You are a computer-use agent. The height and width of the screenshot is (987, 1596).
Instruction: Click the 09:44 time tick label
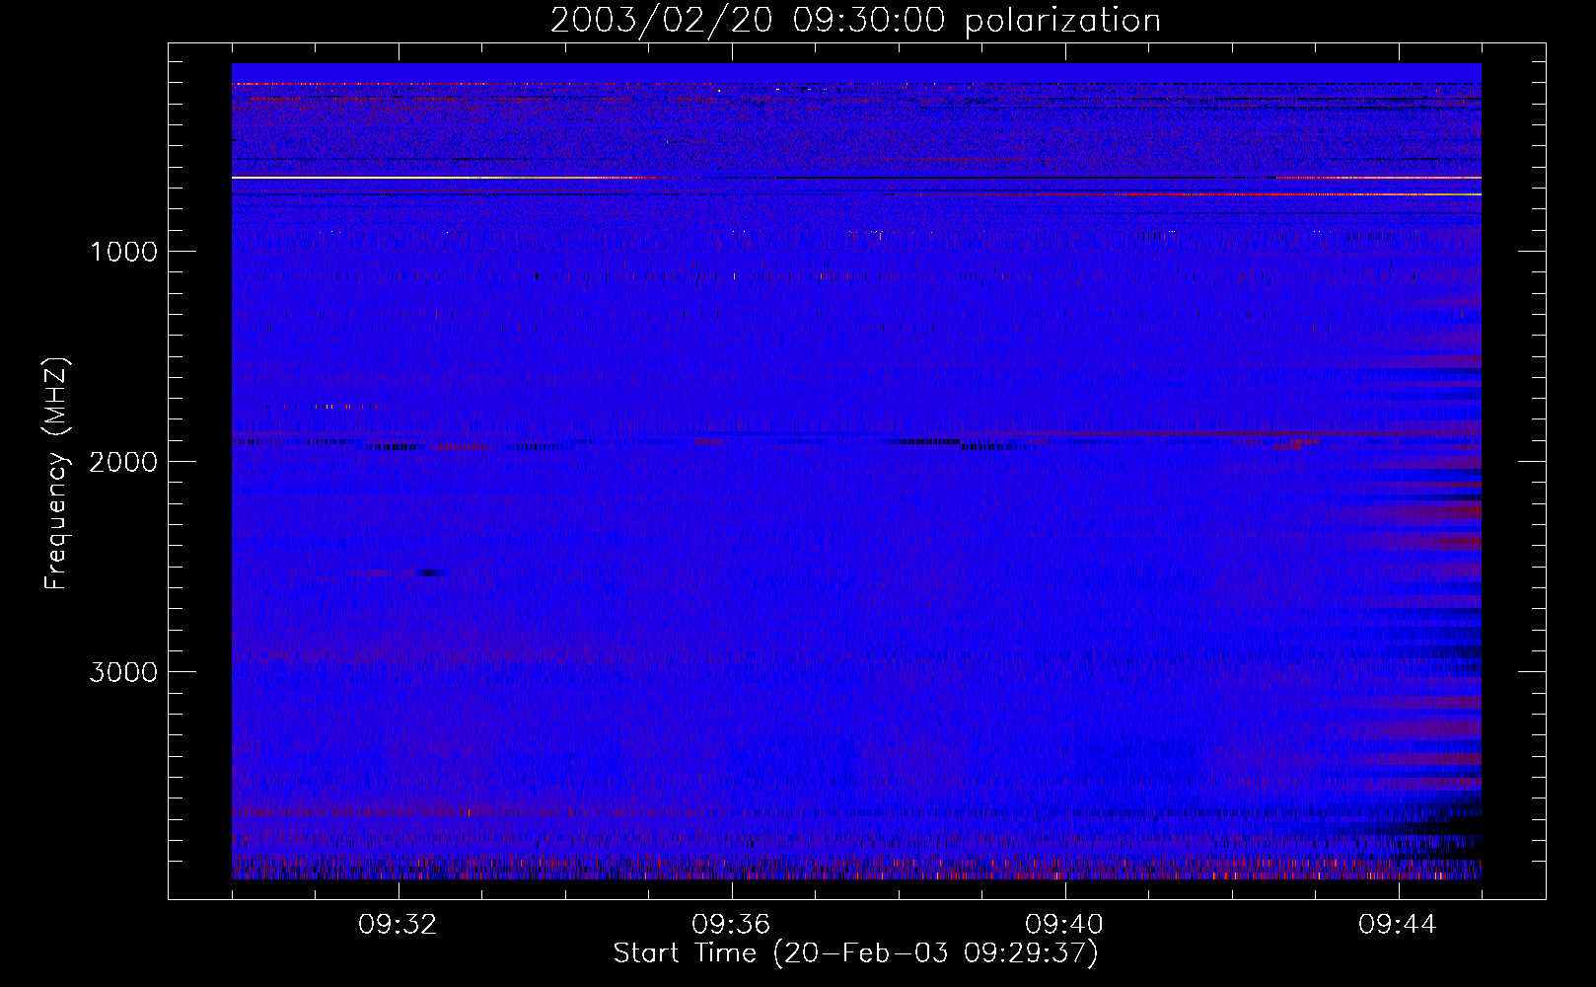[x=1399, y=925]
